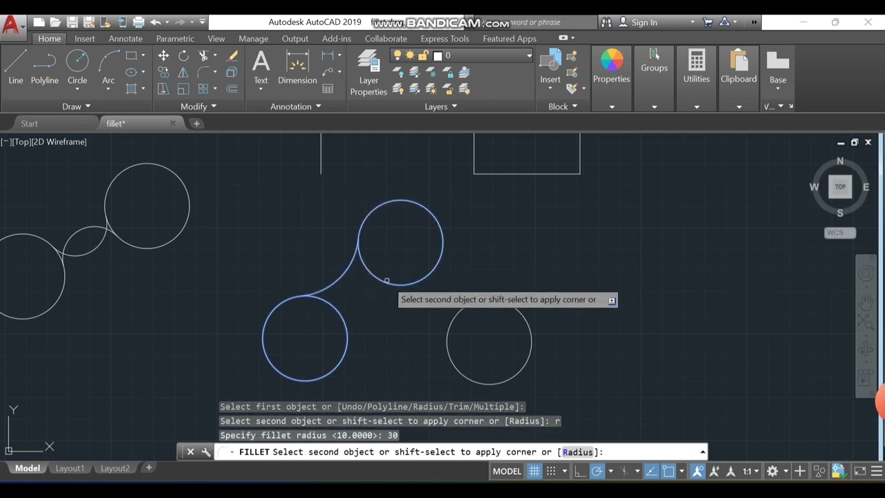Choose the Circle tool
Viewport: 885px width, 498px height.
pos(77,67)
